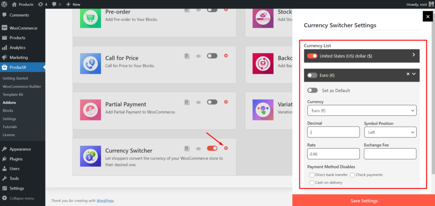Close the Currency Switcher Settings panel

(x=427, y=16)
